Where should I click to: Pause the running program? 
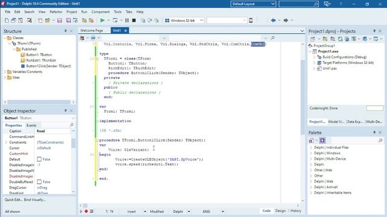pyautogui.click(x=127, y=20)
